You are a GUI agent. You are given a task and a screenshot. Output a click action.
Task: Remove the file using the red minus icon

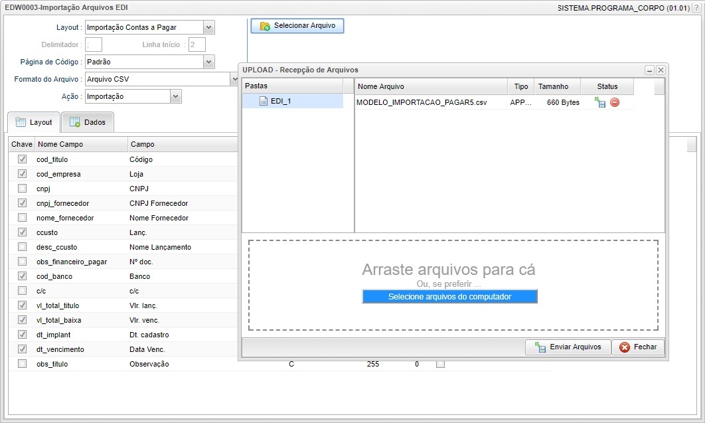point(616,102)
